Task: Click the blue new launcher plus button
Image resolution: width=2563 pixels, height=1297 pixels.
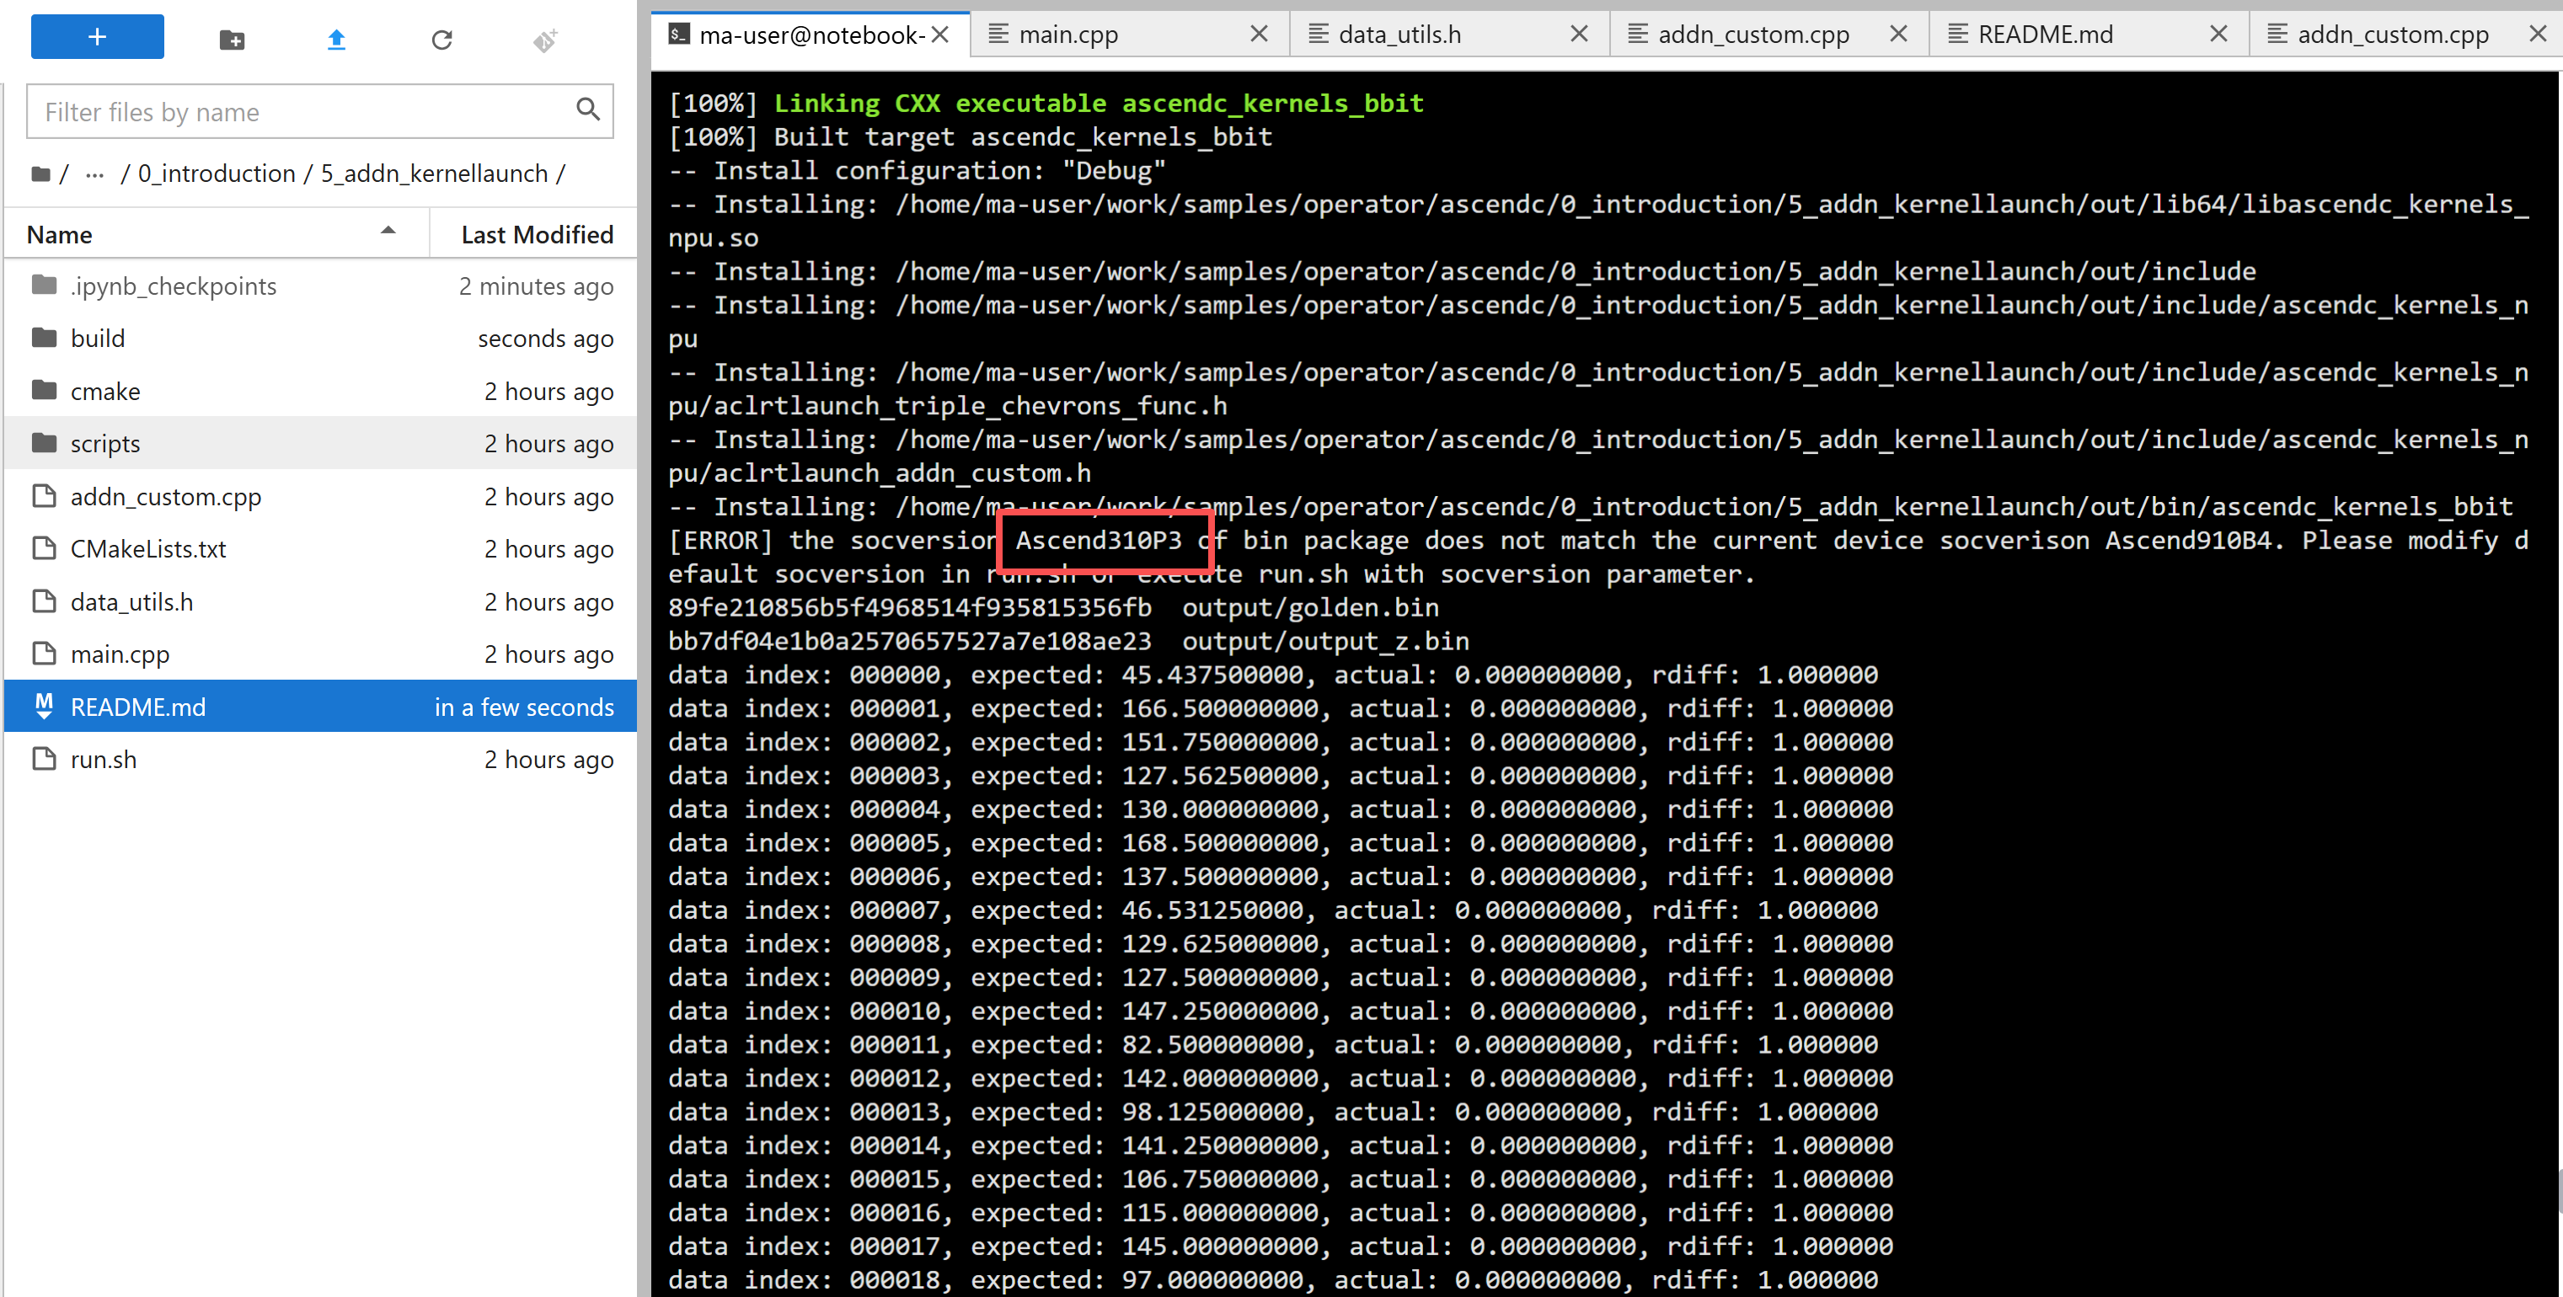Action: [x=97, y=37]
